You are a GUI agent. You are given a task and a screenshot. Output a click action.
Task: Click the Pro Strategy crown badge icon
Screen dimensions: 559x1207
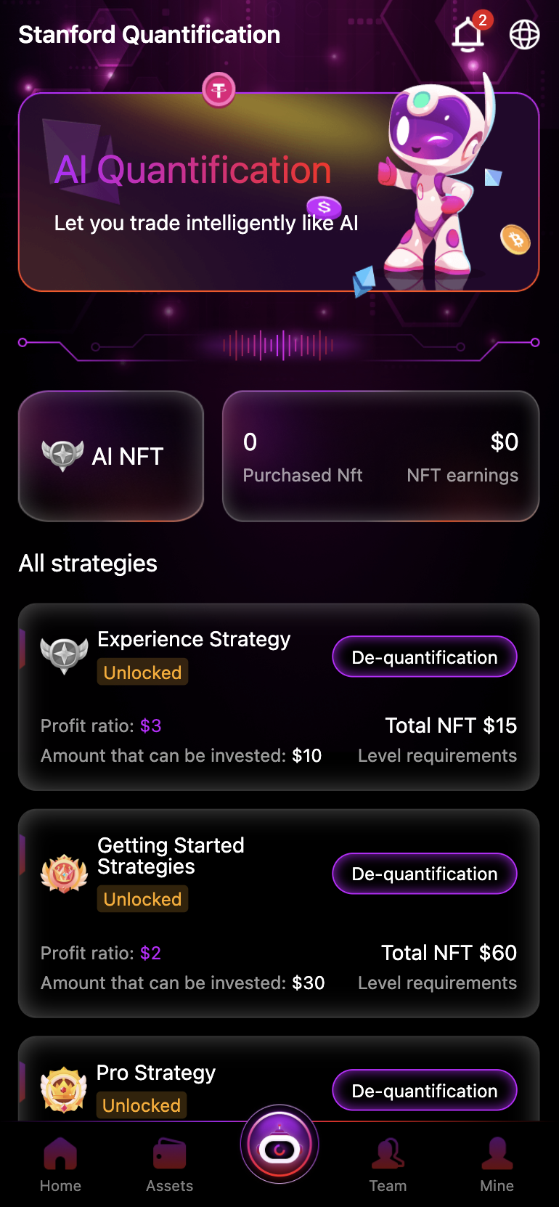[64, 1089]
